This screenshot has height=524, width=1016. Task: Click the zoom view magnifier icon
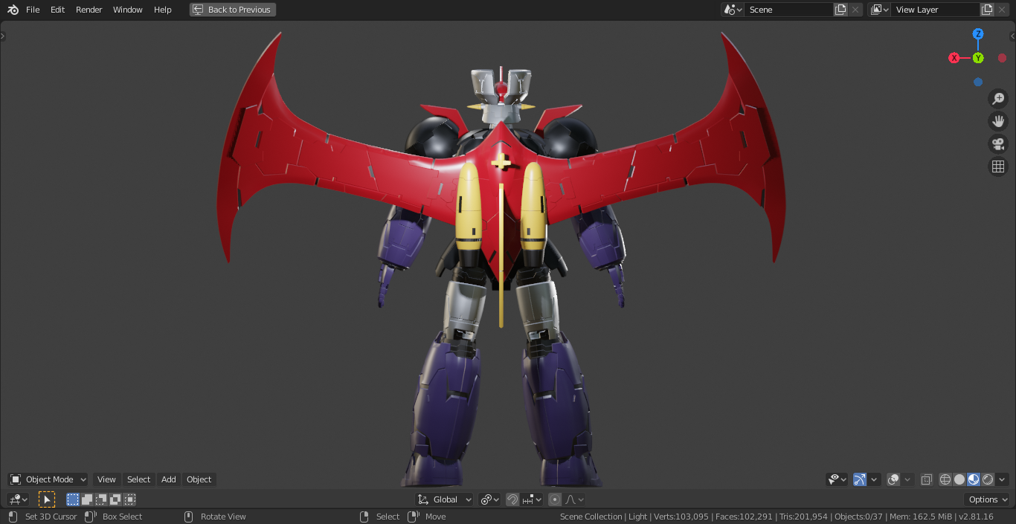coord(998,99)
